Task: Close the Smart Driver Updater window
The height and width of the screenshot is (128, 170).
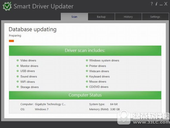Action: tap(166, 4)
